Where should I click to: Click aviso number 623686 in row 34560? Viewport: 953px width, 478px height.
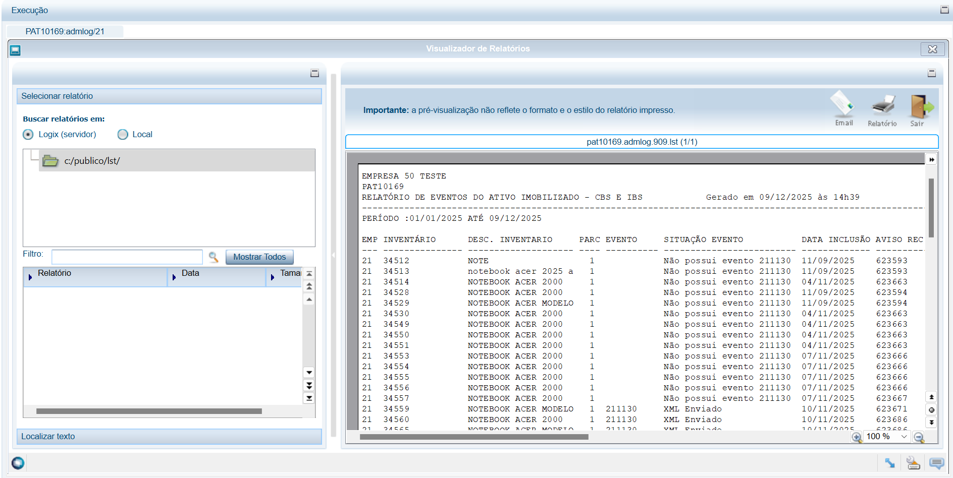tap(892, 420)
